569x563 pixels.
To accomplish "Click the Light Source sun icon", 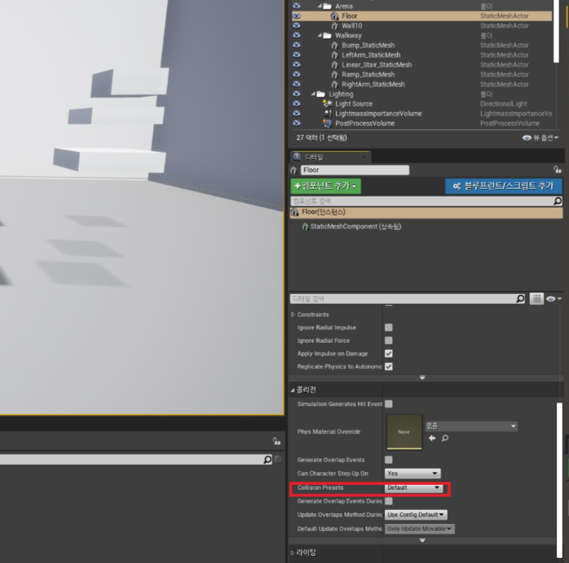I will pos(327,104).
